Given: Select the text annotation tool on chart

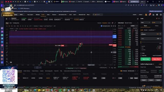Looking at the screenshot, I should click(7, 40).
